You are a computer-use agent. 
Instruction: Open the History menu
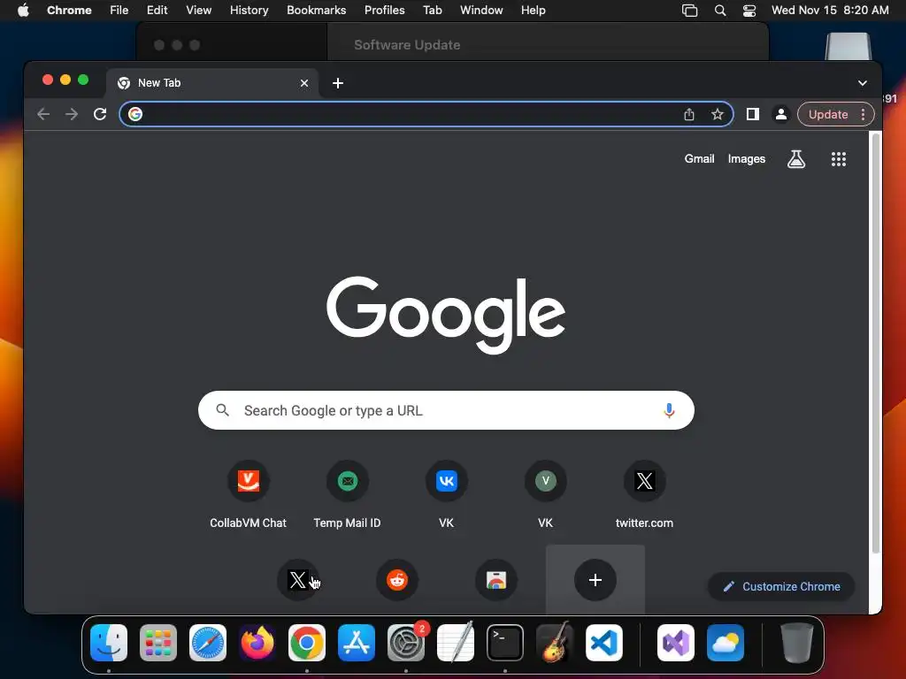click(x=249, y=11)
